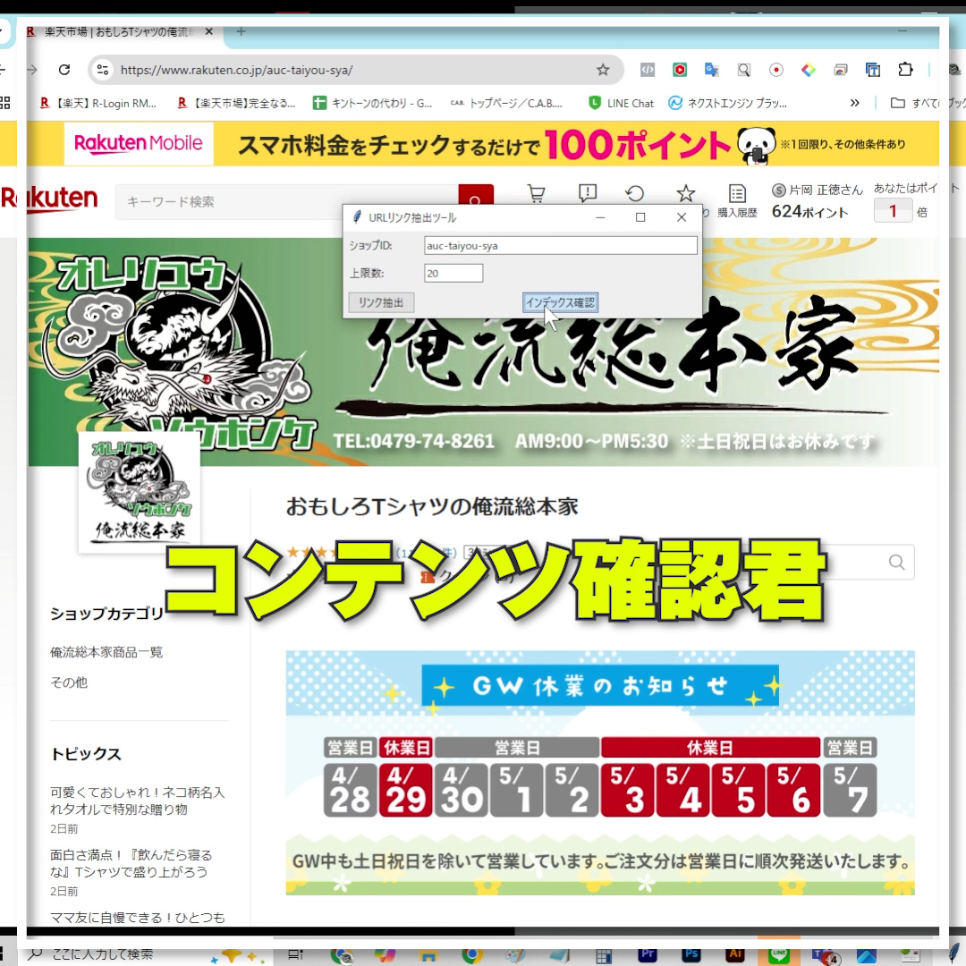Maximize the URLリンク抽出ツール window
The width and height of the screenshot is (966, 966).
click(640, 217)
